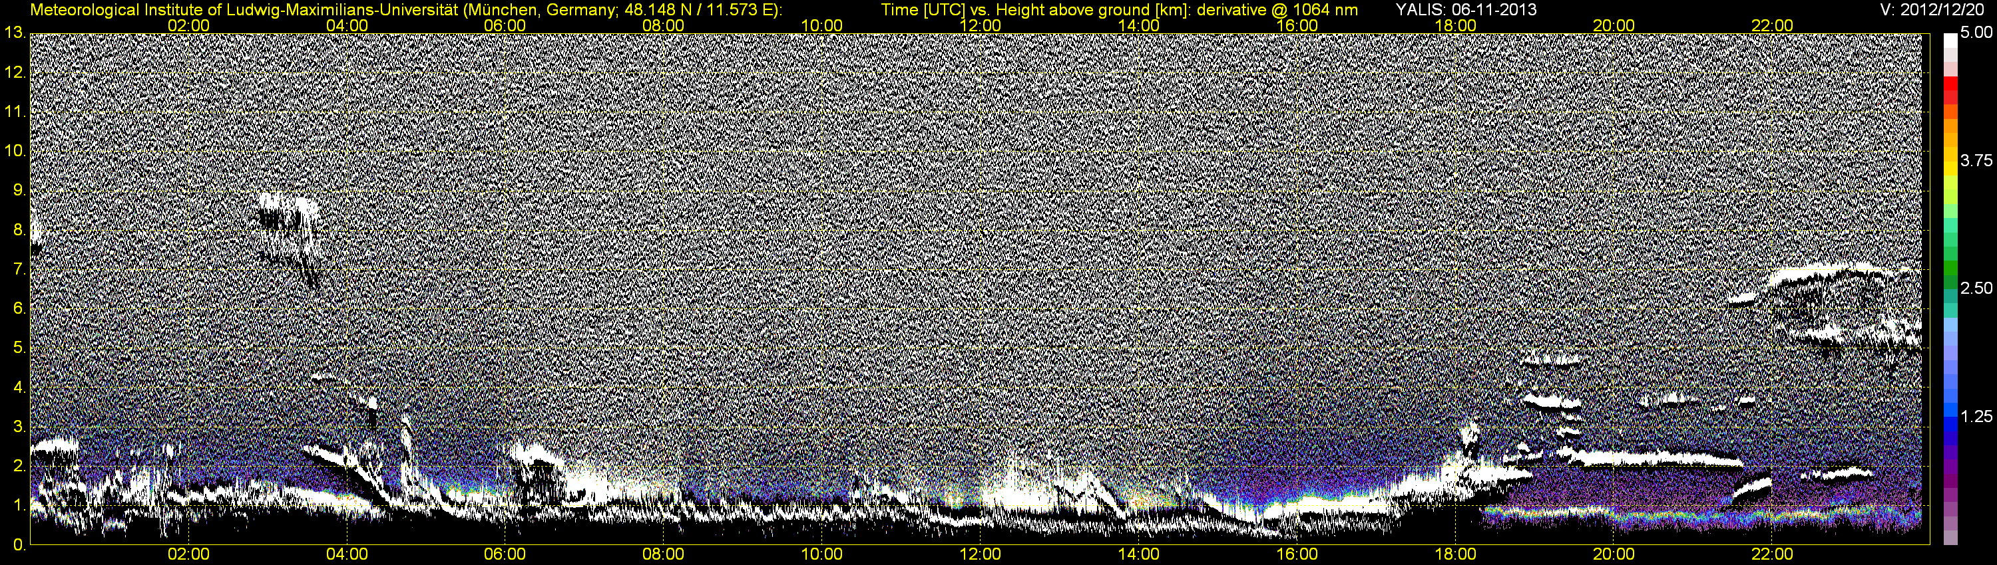Click 08:00 on the top time axis
This screenshot has height=565, width=1997.
coord(664,25)
